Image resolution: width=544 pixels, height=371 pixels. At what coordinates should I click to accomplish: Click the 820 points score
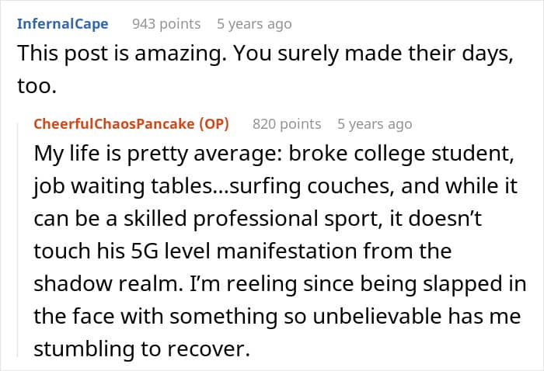point(287,124)
